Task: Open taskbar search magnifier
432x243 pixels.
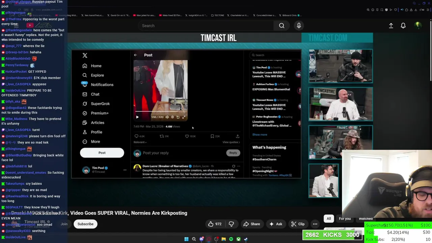Action: point(194,239)
